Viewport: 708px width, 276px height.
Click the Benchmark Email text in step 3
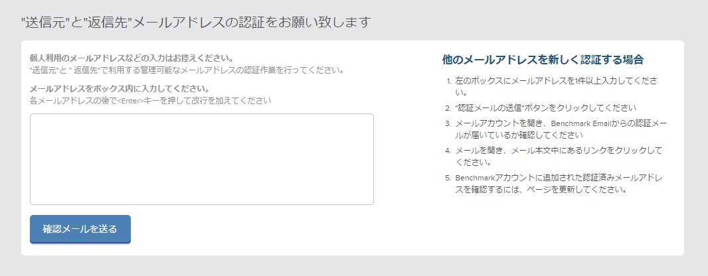tap(581, 123)
